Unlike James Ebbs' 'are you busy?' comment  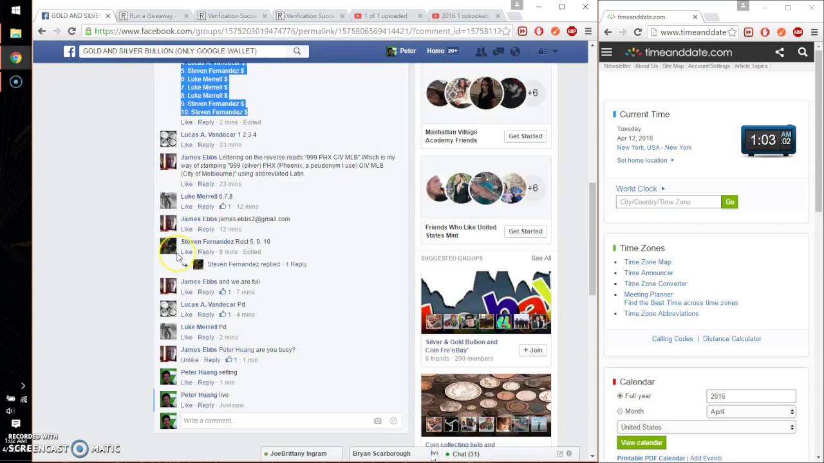190,360
